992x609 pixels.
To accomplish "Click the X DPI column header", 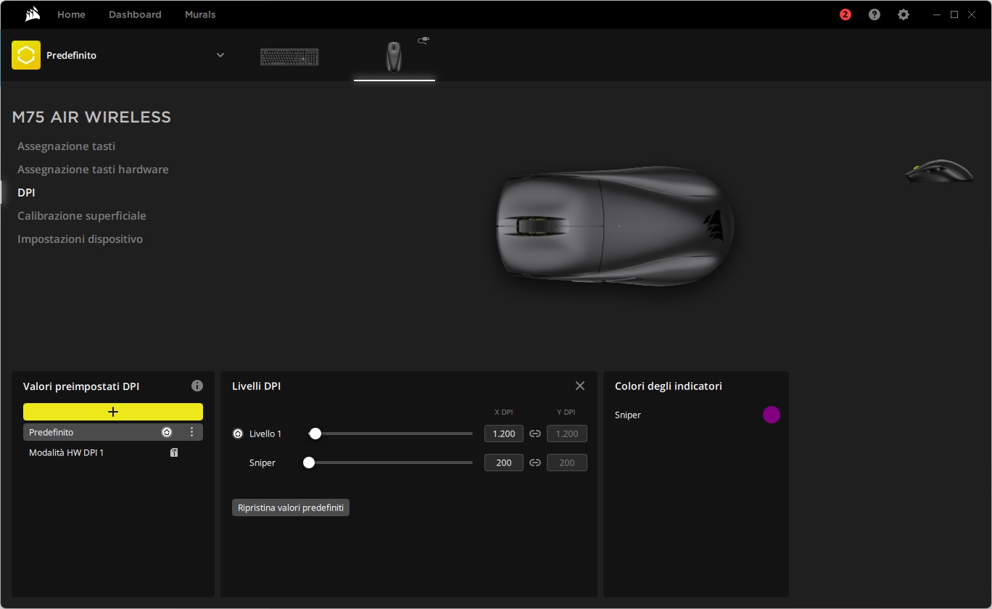I will [x=504, y=412].
